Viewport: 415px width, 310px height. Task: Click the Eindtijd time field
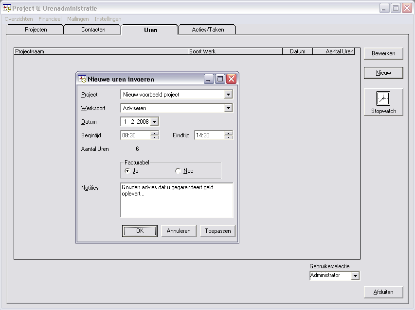tap(209, 135)
